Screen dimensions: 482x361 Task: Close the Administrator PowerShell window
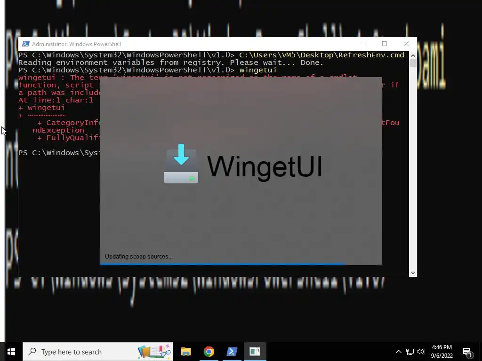[406, 44]
